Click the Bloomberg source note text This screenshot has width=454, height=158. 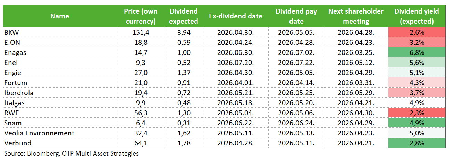[x=71, y=153]
